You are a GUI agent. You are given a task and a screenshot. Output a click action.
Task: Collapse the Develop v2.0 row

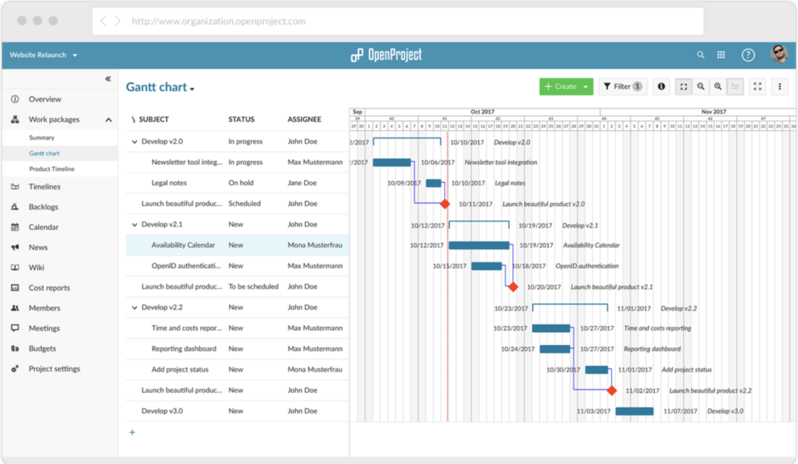[134, 142]
